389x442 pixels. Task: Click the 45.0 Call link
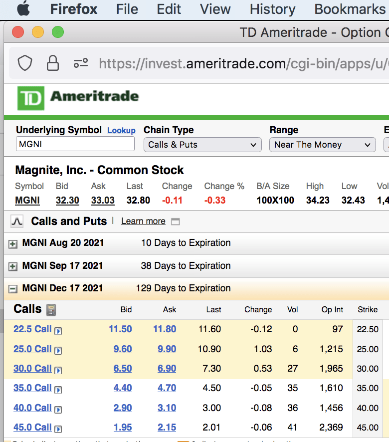click(32, 428)
